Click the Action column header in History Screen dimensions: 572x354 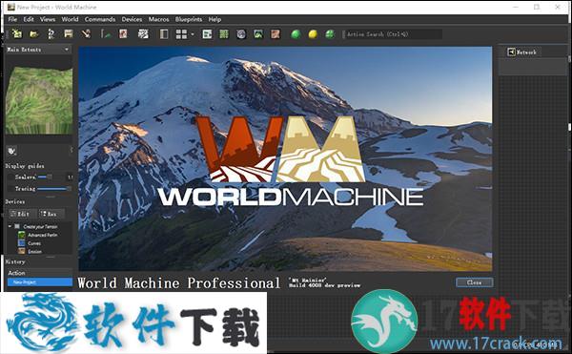(39, 273)
